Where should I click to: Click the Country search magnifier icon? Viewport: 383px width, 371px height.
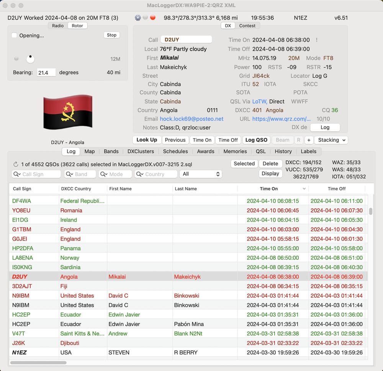point(140,174)
